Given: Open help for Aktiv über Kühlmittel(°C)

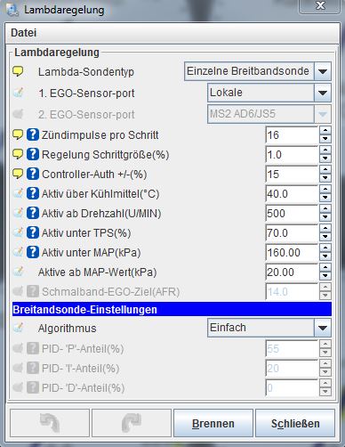Looking at the screenshot, I should point(33,193).
